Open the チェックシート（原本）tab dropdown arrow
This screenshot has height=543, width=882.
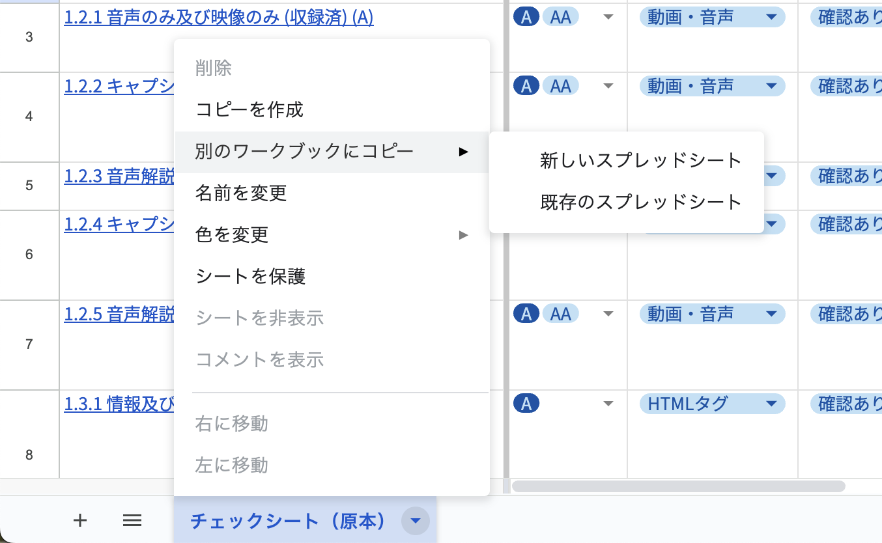pos(415,520)
